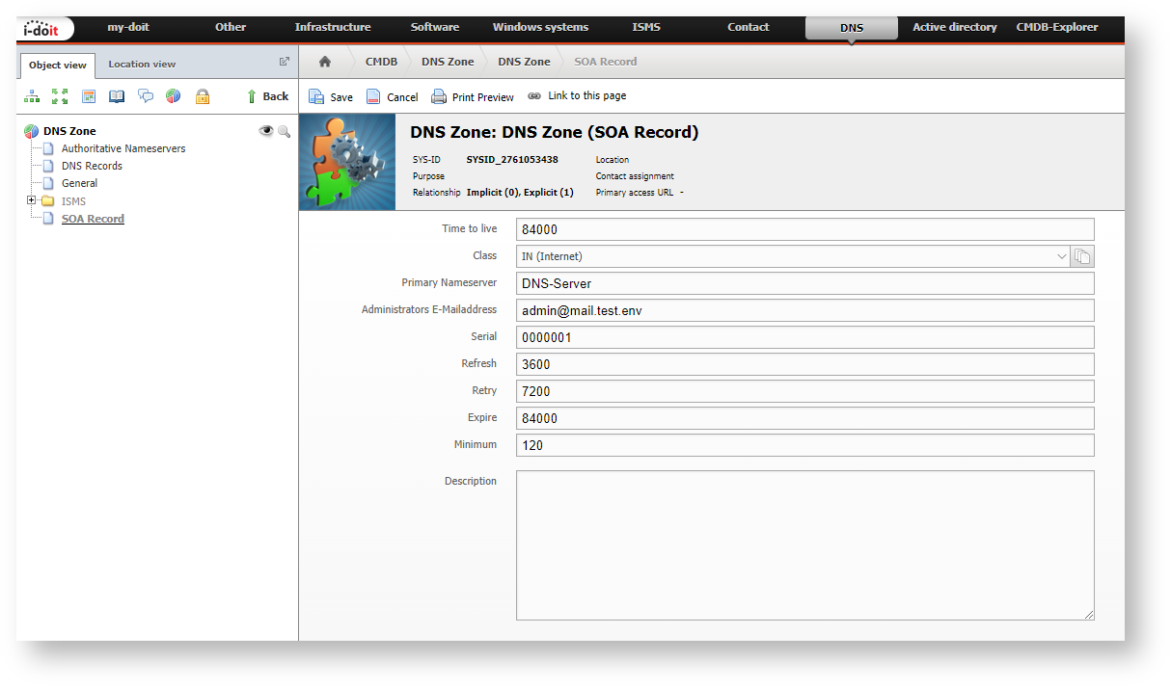Open the calendar grid icon in left toolbar
The height and width of the screenshot is (687, 1171).
(89, 96)
